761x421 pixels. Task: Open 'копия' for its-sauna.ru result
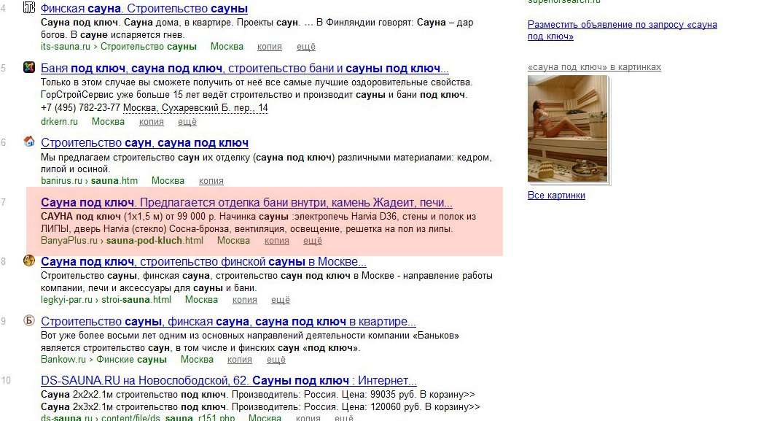coord(270,47)
